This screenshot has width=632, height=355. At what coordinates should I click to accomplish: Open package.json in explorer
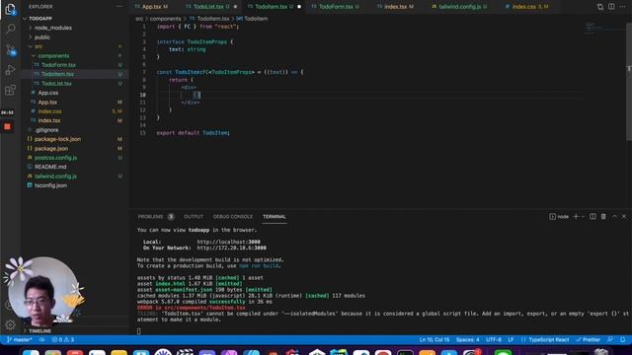pos(51,148)
